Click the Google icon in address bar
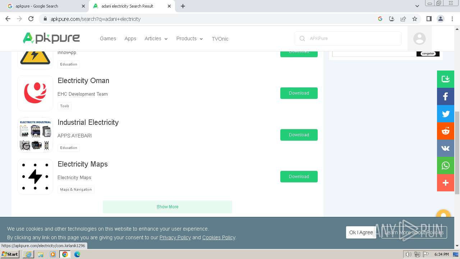This screenshot has width=460, height=259. coord(380,19)
